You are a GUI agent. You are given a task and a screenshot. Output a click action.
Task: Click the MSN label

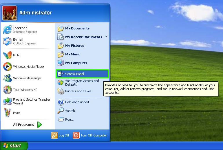[x=16, y=55]
